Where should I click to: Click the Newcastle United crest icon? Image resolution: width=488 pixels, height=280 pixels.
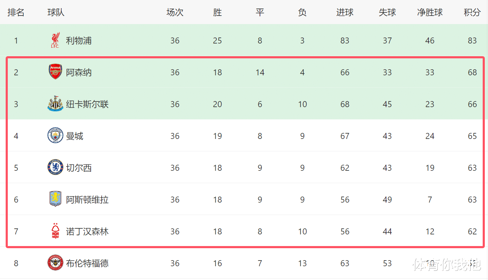(x=55, y=104)
